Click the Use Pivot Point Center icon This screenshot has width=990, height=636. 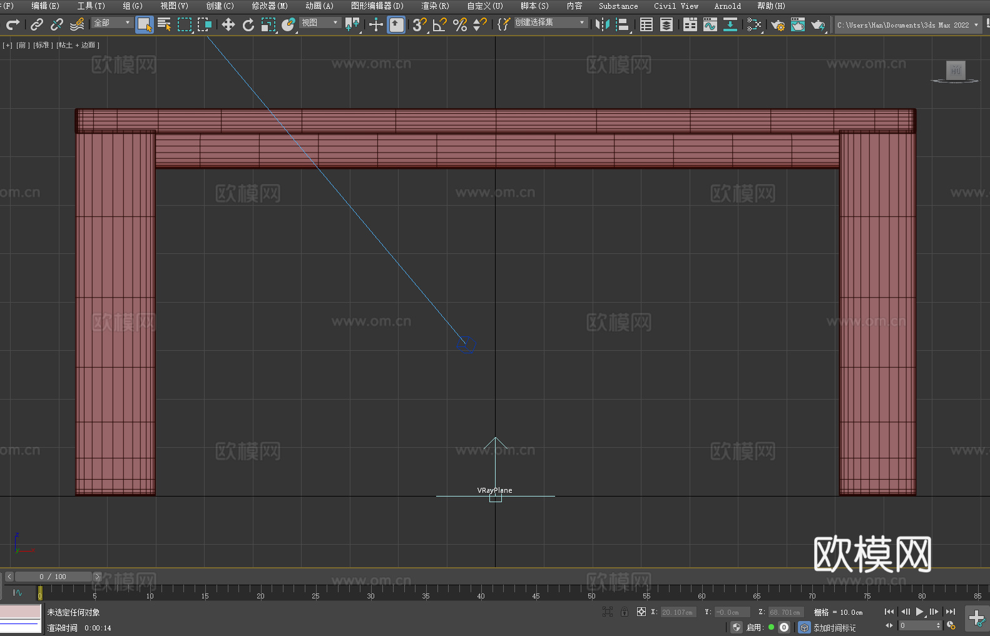point(352,24)
